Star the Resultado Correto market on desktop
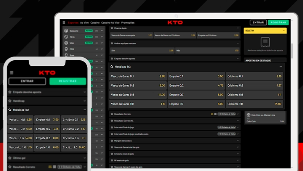The width and height of the screenshot is (303, 171). pos(112,114)
